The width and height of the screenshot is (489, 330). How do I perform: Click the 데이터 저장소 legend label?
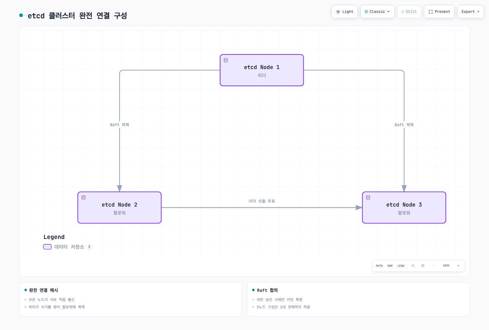(x=69, y=247)
